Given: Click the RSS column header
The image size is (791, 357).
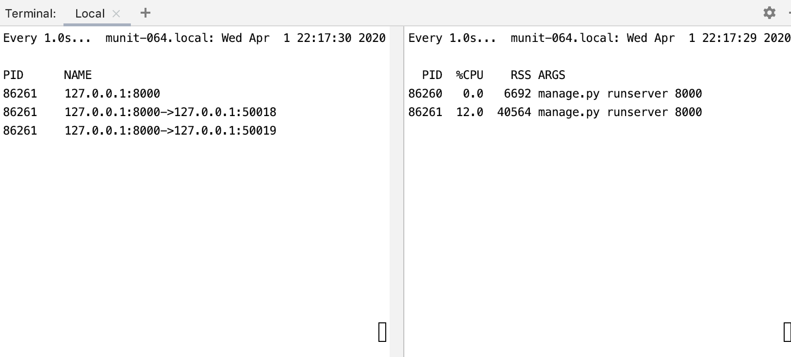Looking at the screenshot, I should tap(521, 75).
